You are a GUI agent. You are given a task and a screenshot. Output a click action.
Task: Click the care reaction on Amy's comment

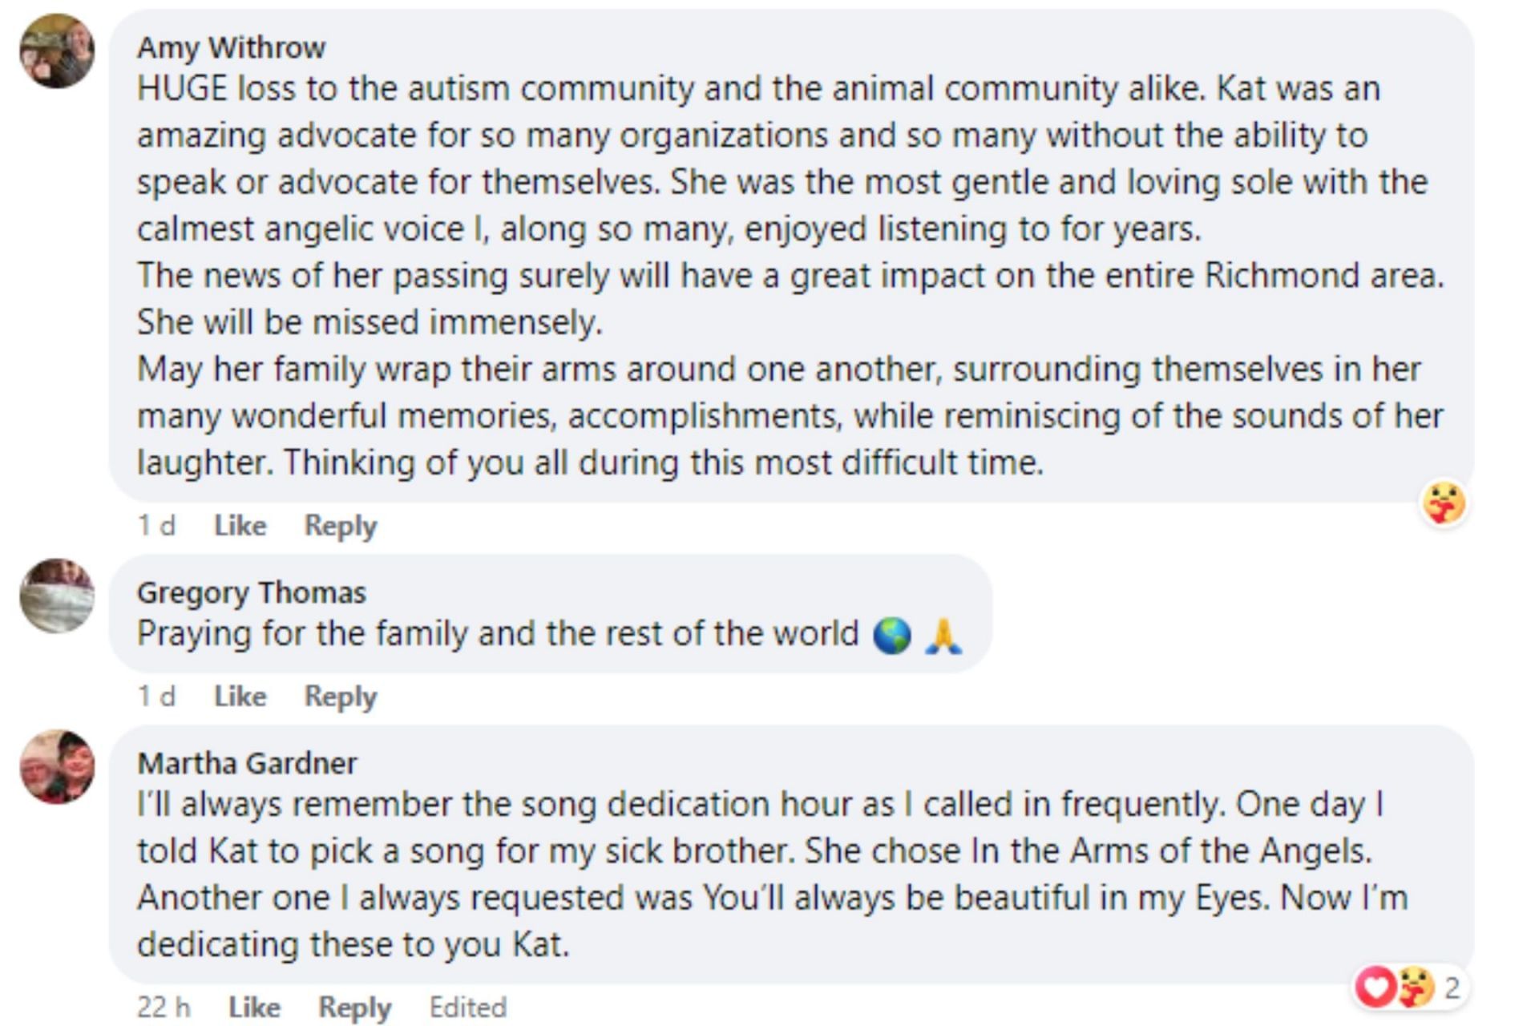coord(1444,504)
